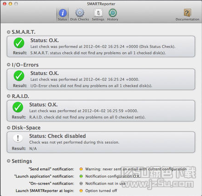Click the Disk-Space heading text

(x=26, y=128)
